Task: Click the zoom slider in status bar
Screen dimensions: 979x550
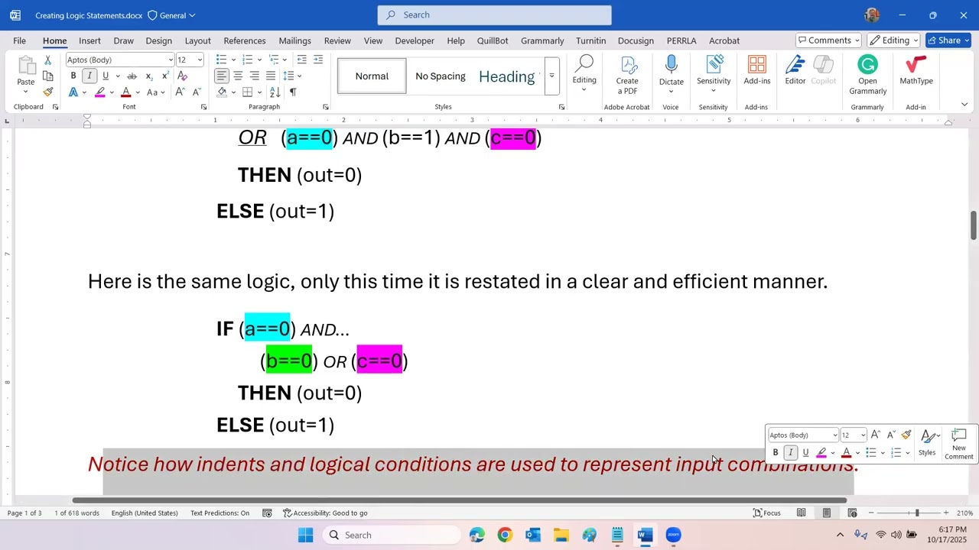Action: tap(916, 513)
